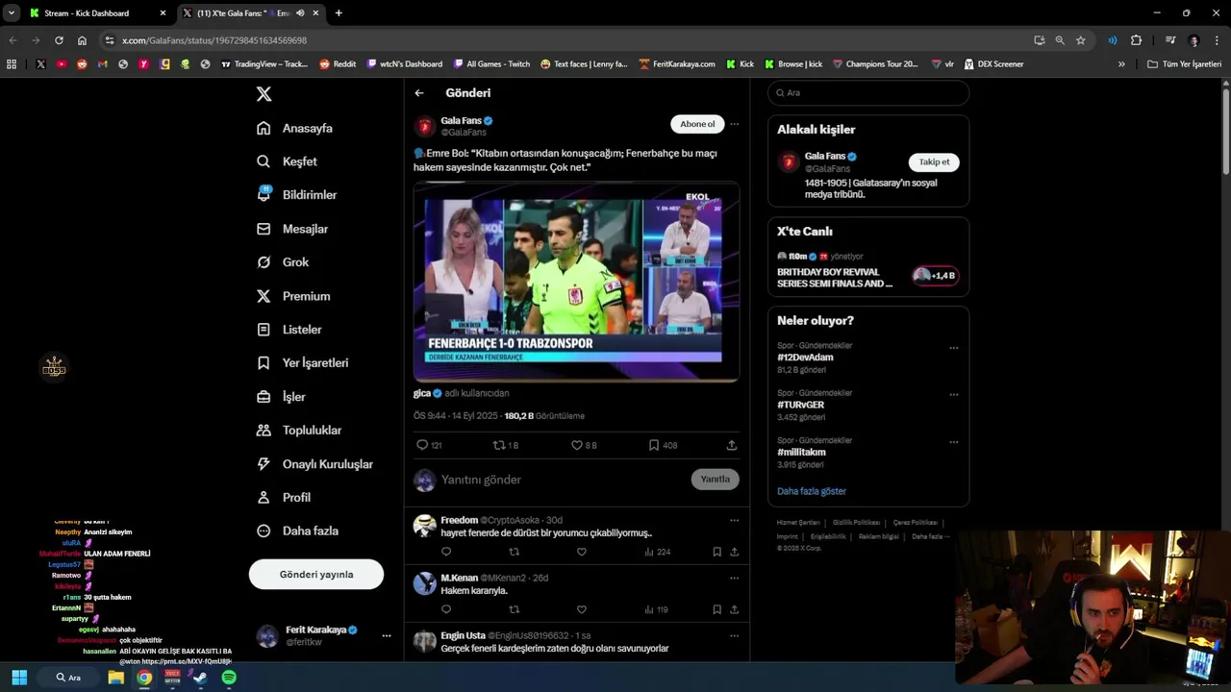
Task: Click the main post's share icon
Action: 732,445
